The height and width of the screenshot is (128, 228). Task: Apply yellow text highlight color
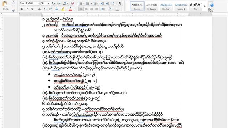click(63, 9)
